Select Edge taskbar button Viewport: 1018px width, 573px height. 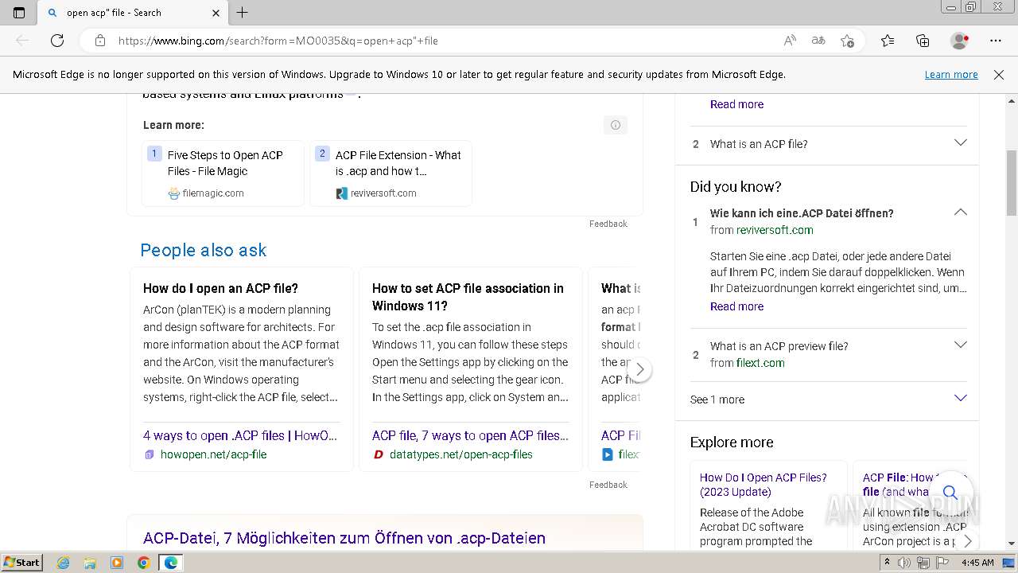171,563
